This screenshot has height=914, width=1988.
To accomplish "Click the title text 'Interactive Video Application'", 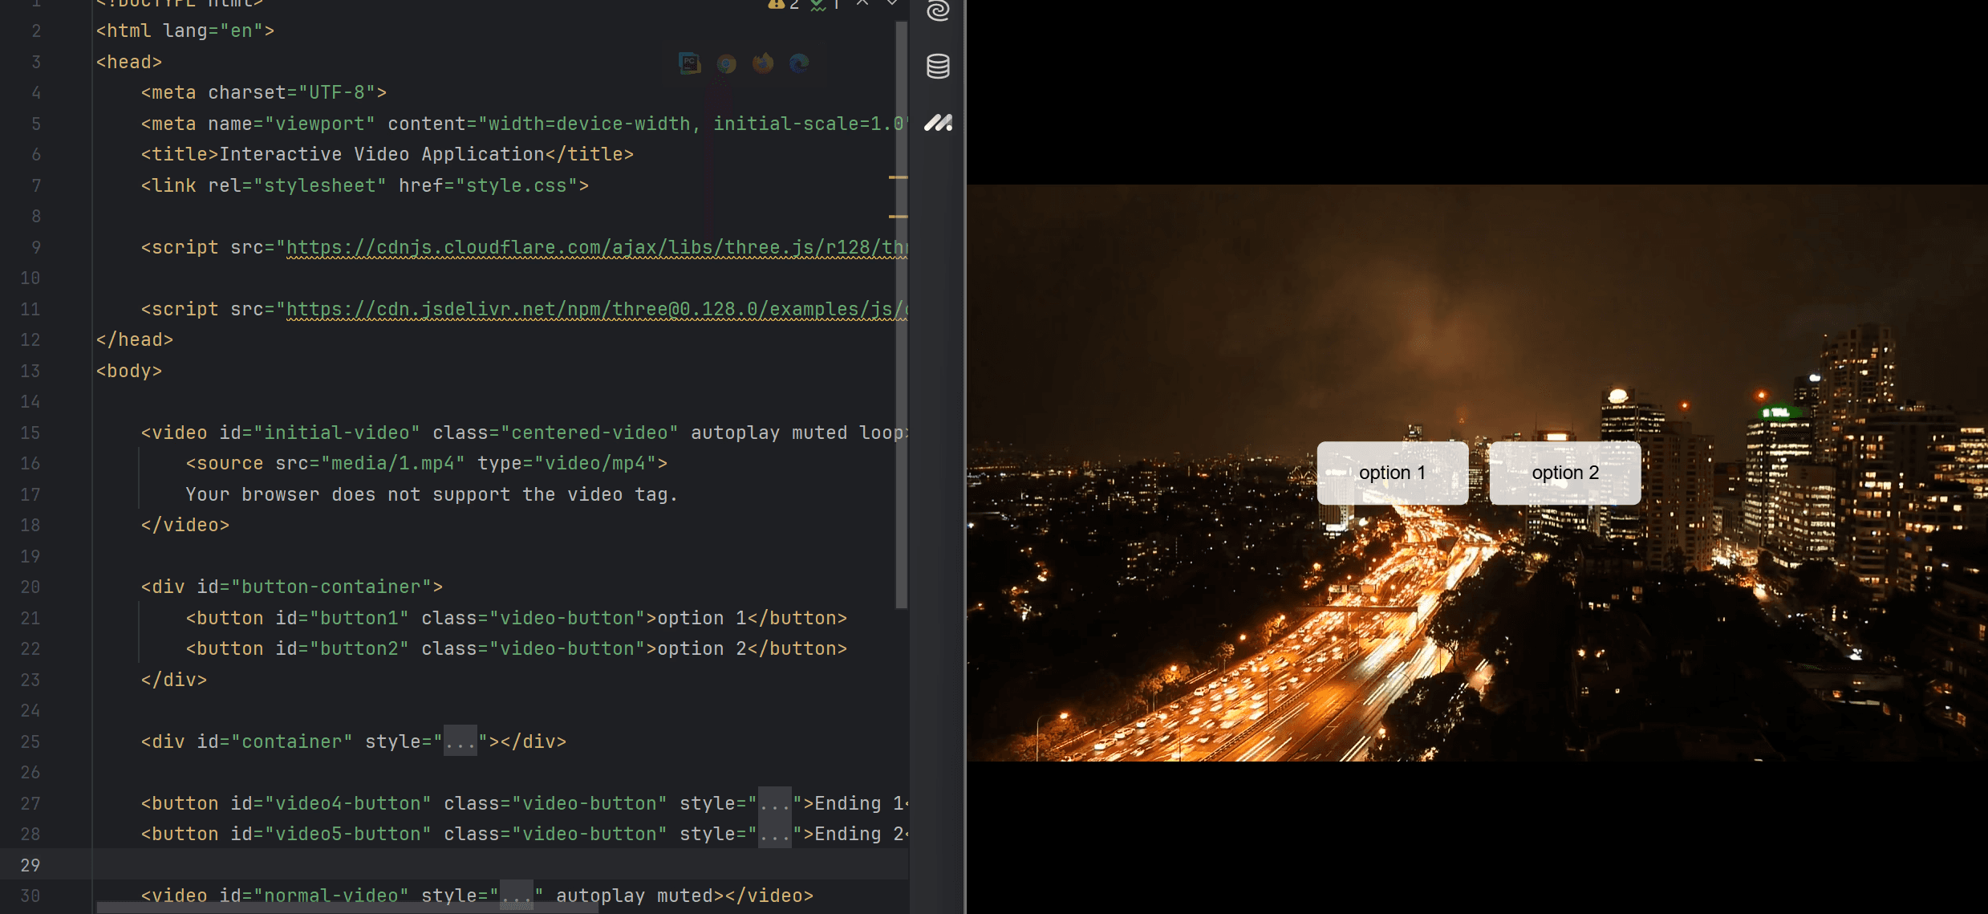I will coord(382,155).
